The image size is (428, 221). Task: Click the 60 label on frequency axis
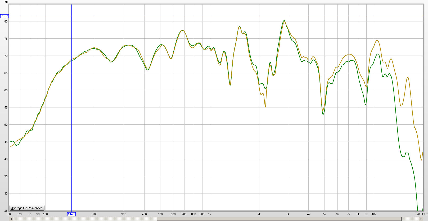pos(9,214)
